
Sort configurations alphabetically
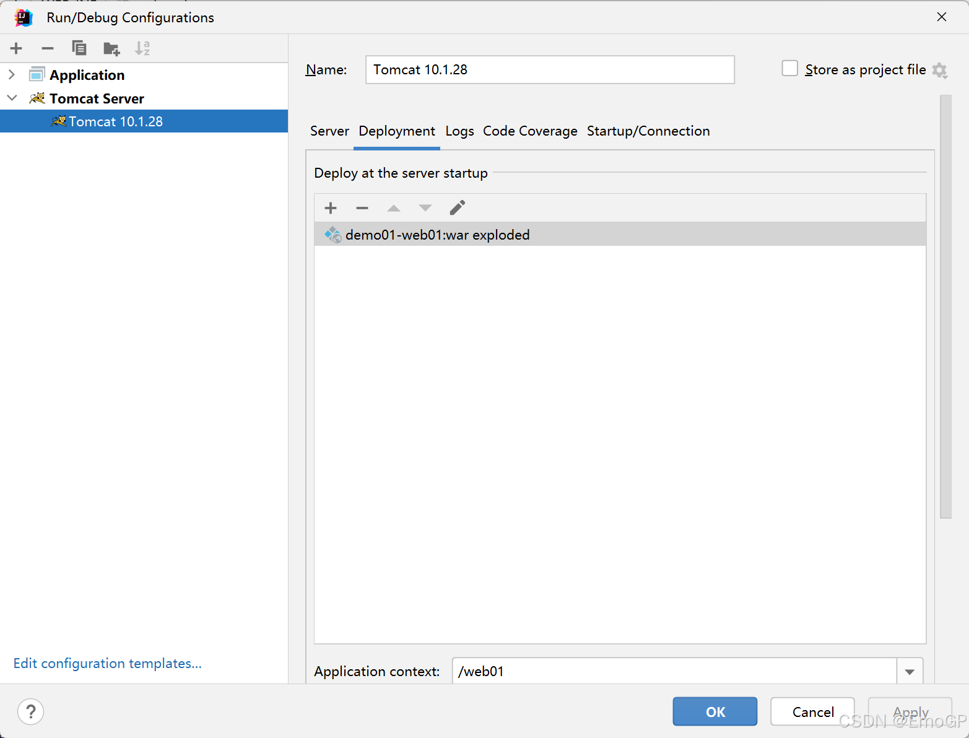(x=142, y=48)
